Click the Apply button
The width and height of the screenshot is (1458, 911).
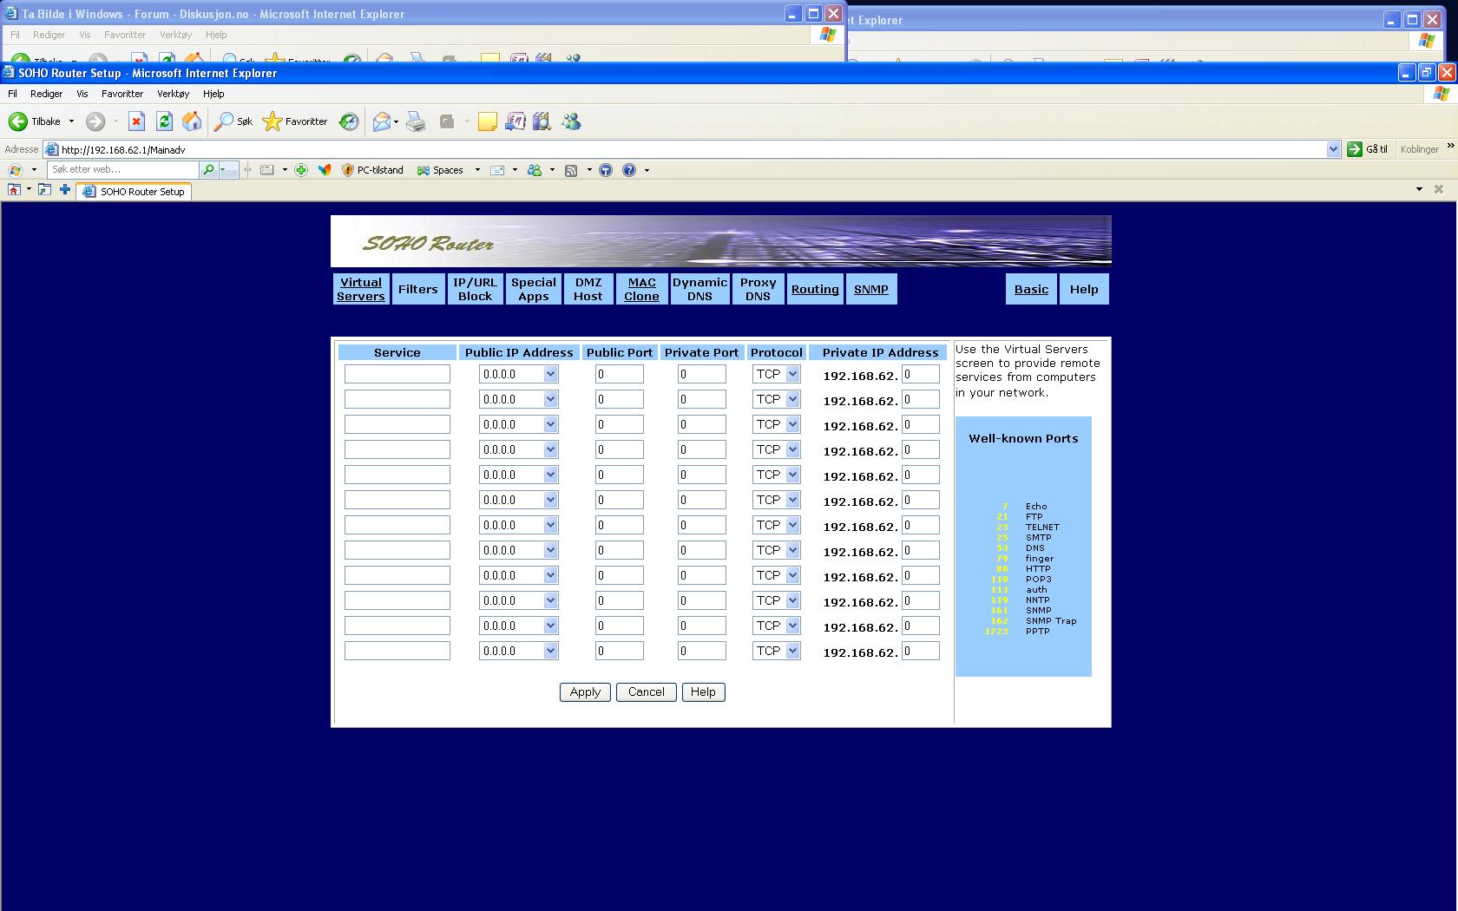[x=585, y=691]
